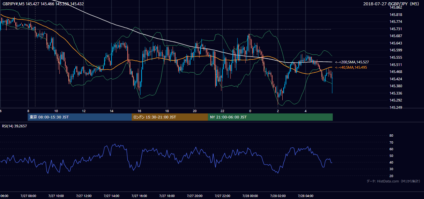Screen dimensions: 424x199
Task: Click the 7/27 18:00 time label
Action: [167, 196]
